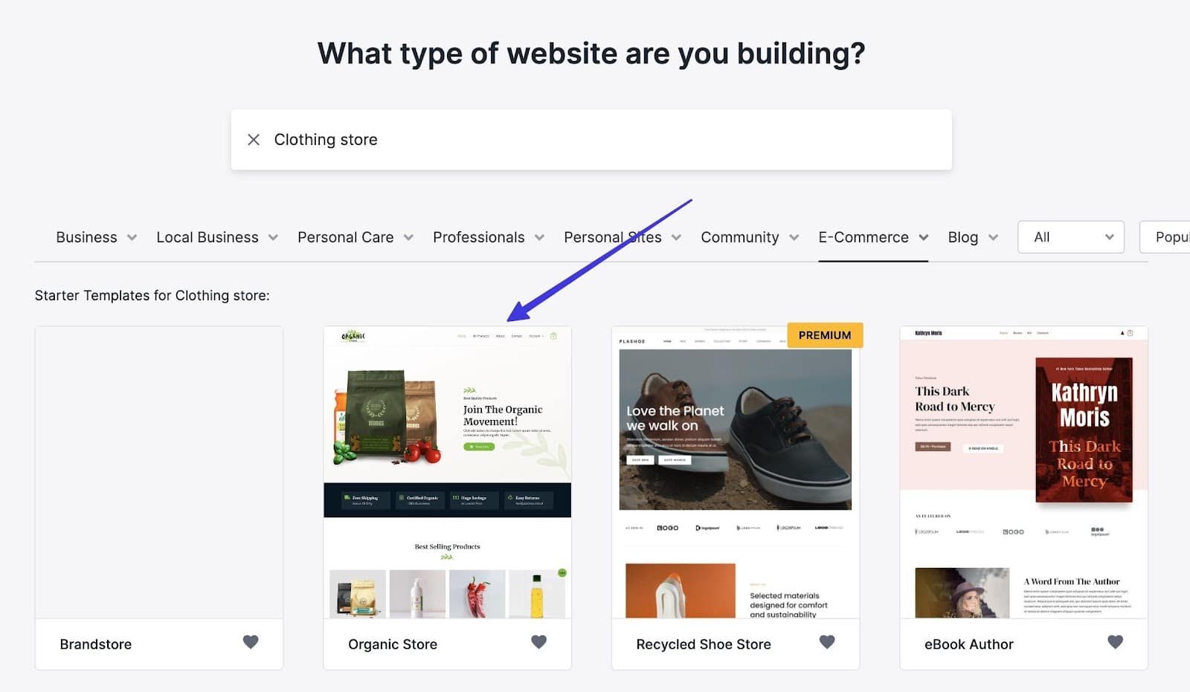Expand the Local Business chevron
This screenshot has width=1190, height=692.
click(x=273, y=238)
